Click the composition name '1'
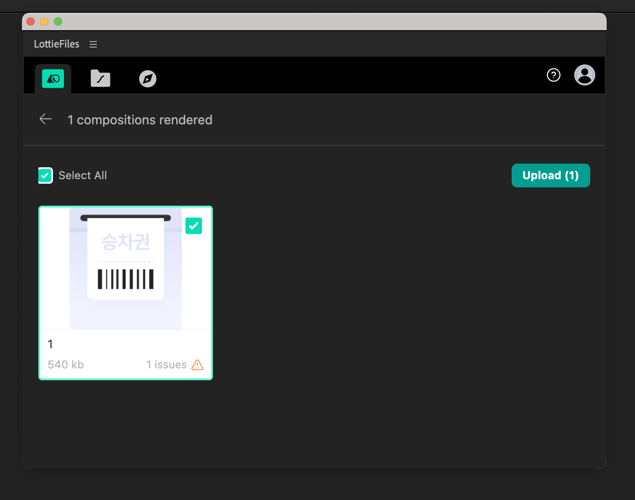This screenshot has height=500, width=635. [50, 344]
